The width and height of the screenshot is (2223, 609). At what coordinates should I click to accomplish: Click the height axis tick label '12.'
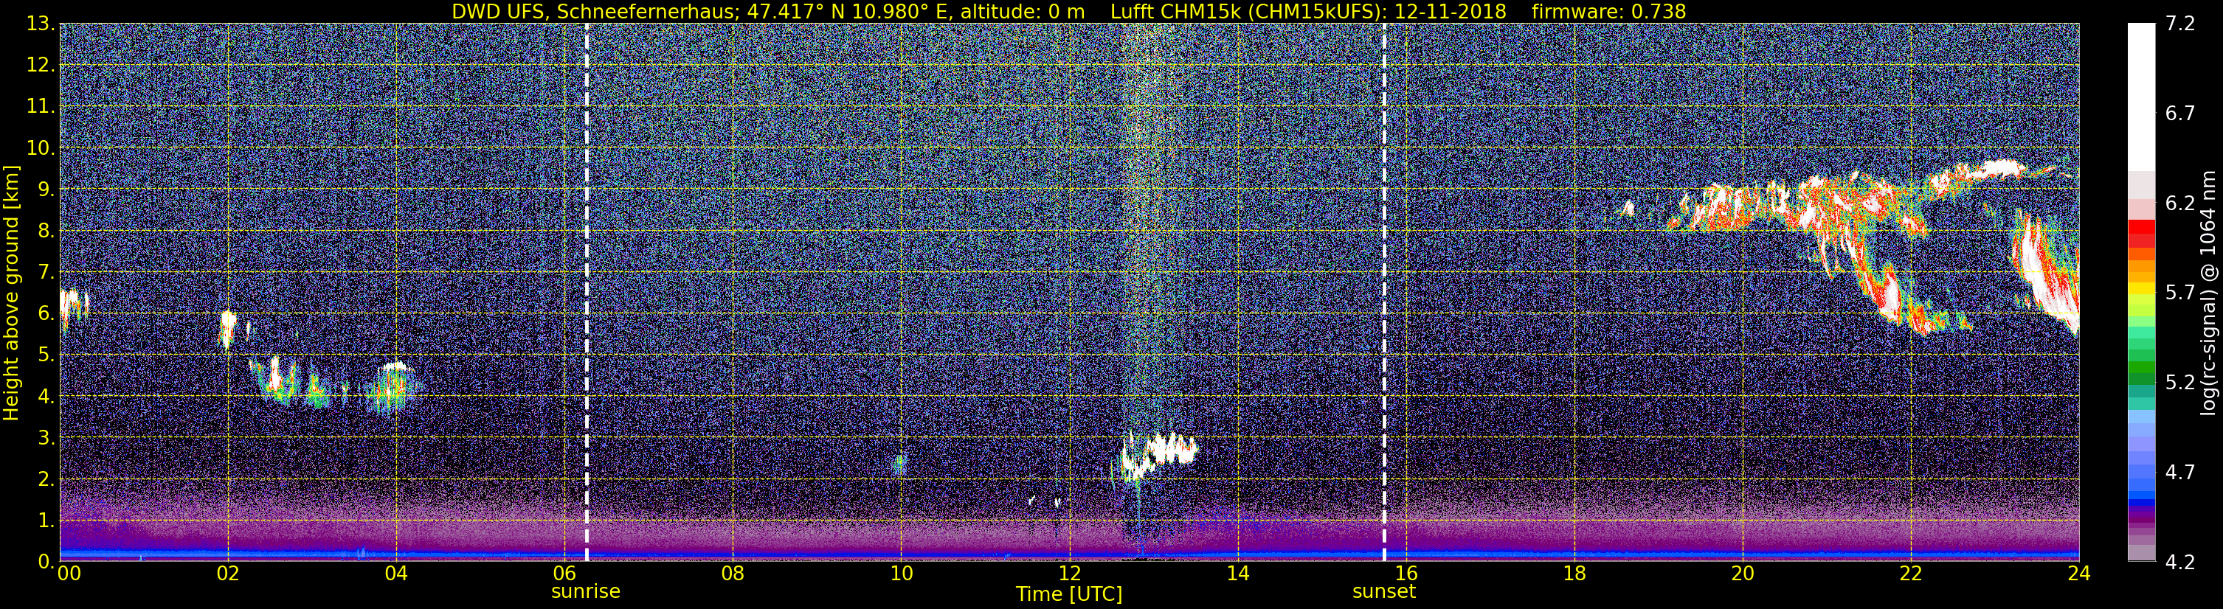click(x=40, y=65)
